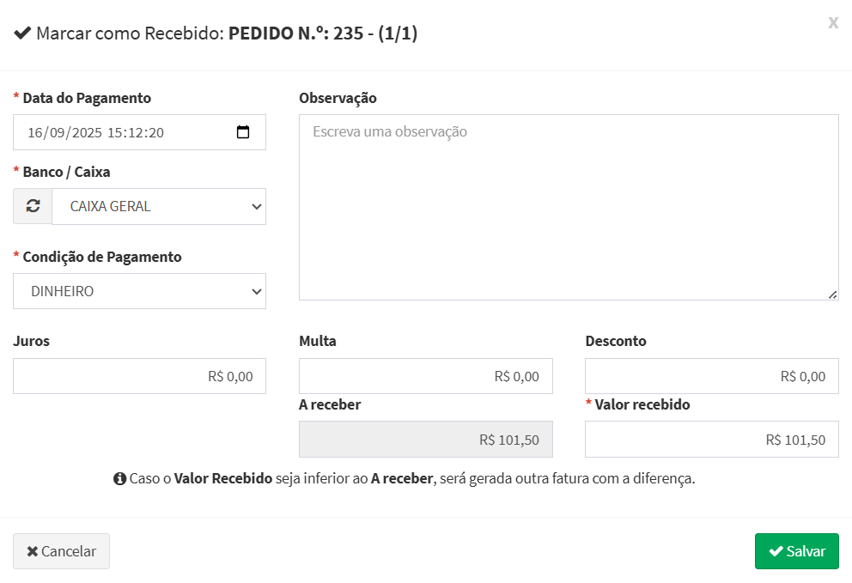Click the Banco / Caixa label

[66, 172]
